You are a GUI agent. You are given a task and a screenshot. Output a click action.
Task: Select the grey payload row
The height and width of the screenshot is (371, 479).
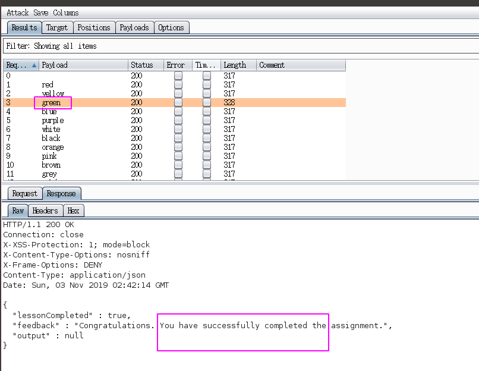click(175, 174)
